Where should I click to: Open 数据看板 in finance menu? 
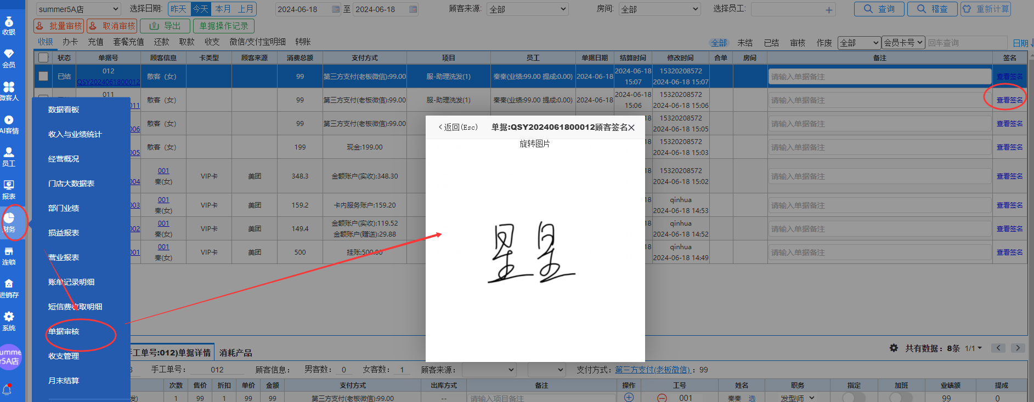[64, 110]
